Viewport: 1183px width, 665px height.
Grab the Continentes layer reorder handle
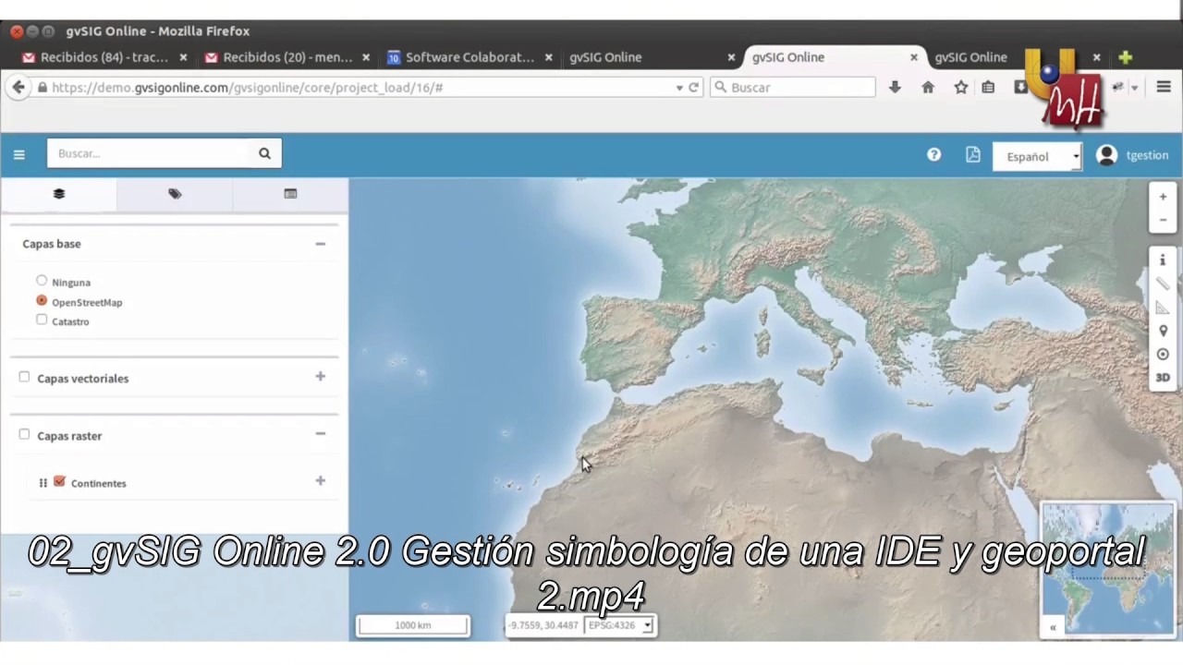43,483
